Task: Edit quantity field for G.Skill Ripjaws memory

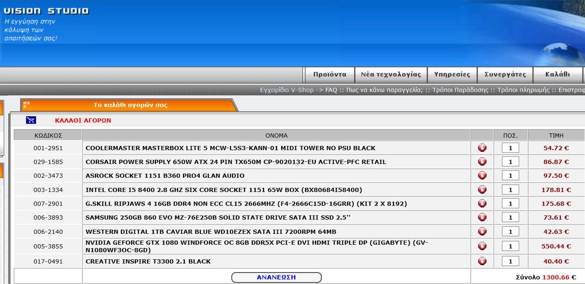Action: 511,203
